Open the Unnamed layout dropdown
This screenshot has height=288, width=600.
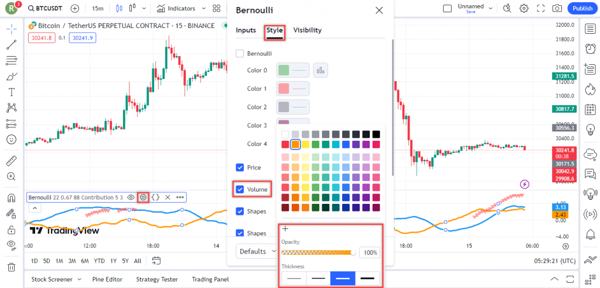coord(490,8)
